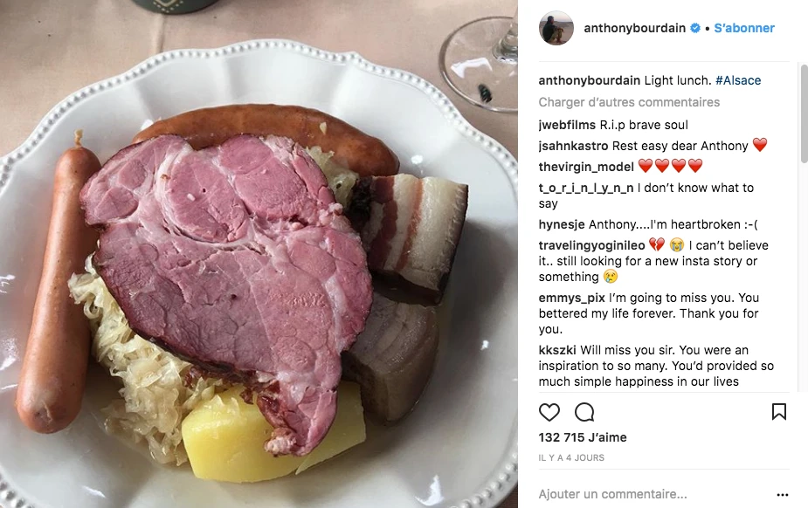Visit hynesje's profile from comments

[x=561, y=224]
